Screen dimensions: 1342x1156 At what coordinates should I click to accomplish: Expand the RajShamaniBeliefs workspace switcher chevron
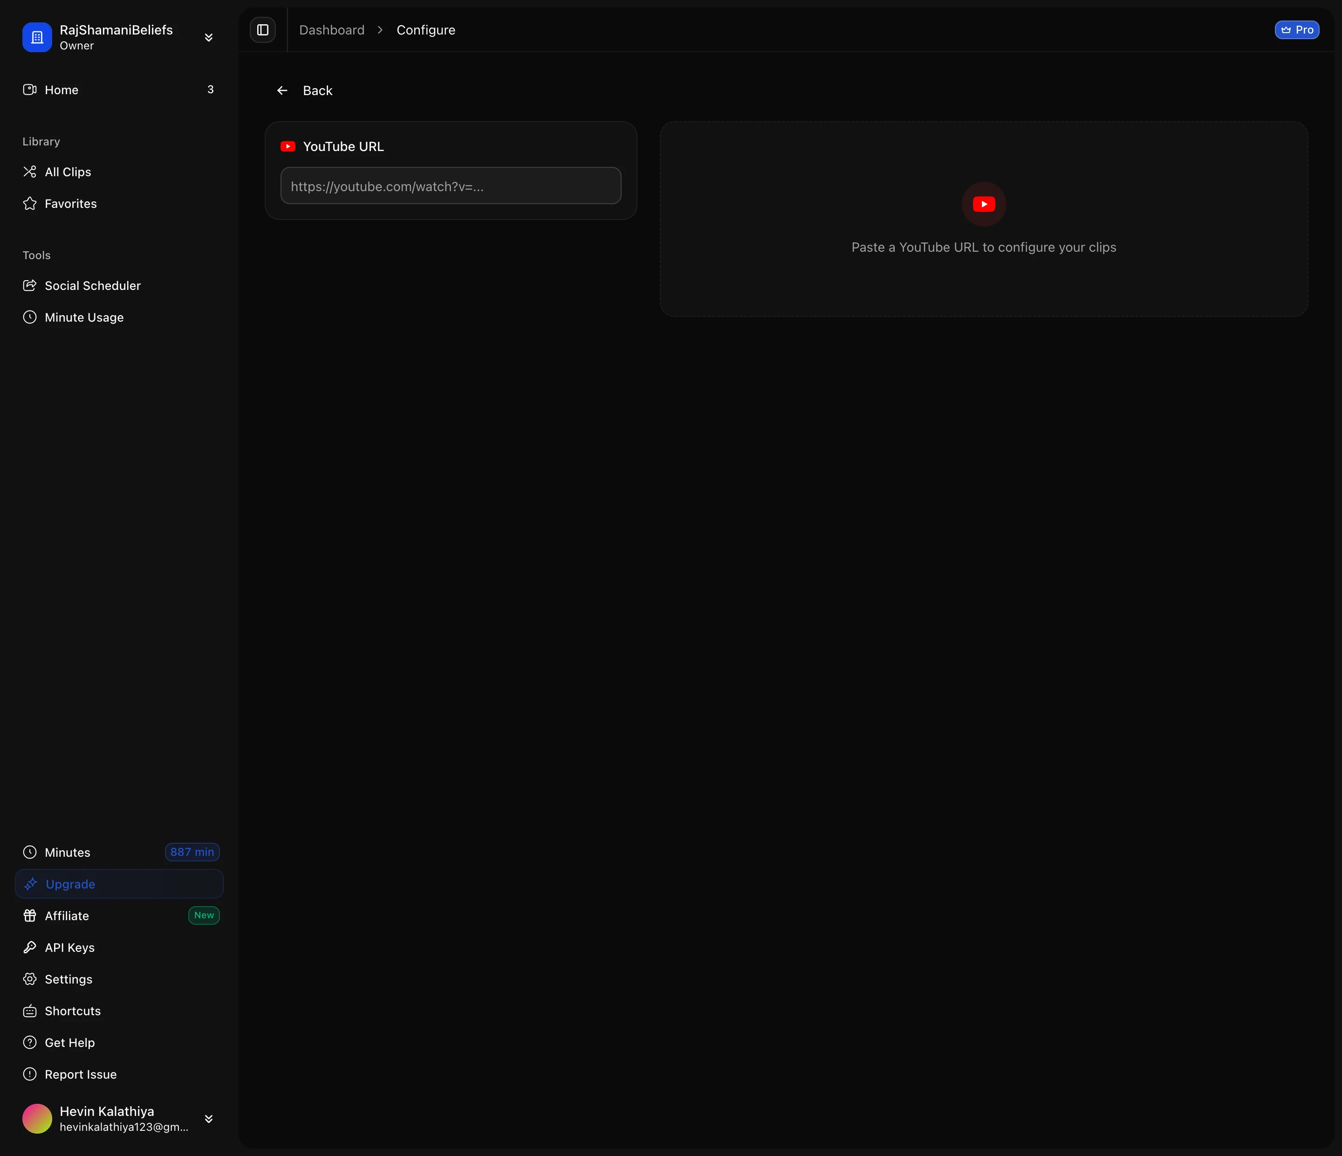pos(209,37)
